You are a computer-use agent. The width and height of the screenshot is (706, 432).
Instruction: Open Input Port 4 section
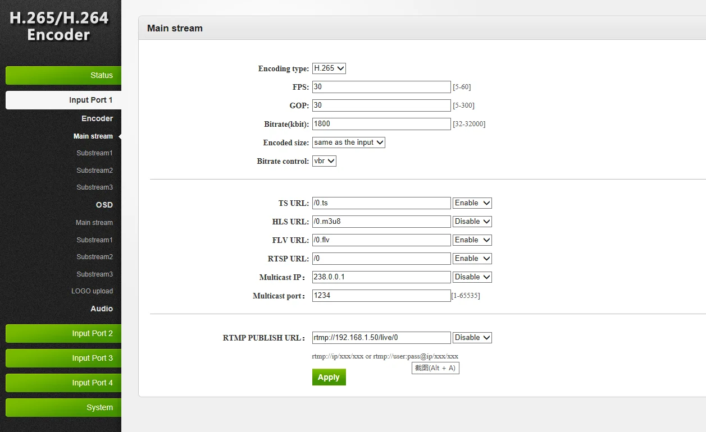[63, 383]
